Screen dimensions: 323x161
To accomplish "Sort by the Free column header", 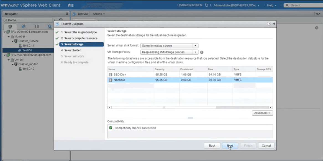I will 220,69.
